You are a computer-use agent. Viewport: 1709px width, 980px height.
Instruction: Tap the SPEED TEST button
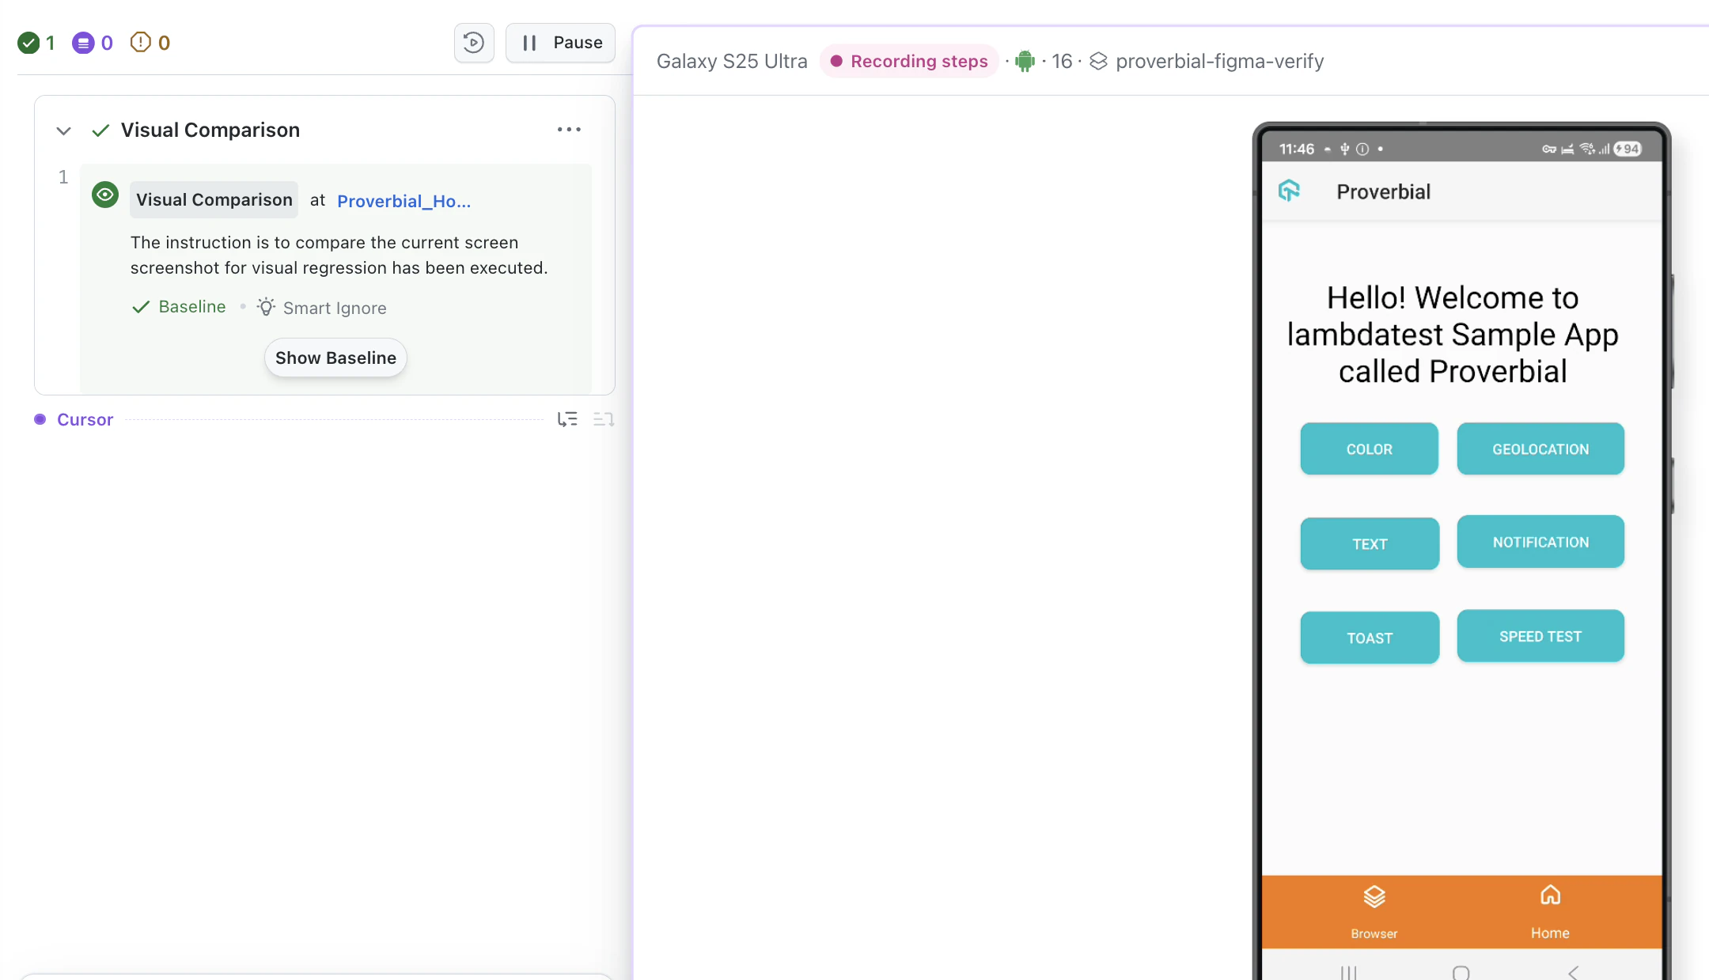pyautogui.click(x=1540, y=636)
